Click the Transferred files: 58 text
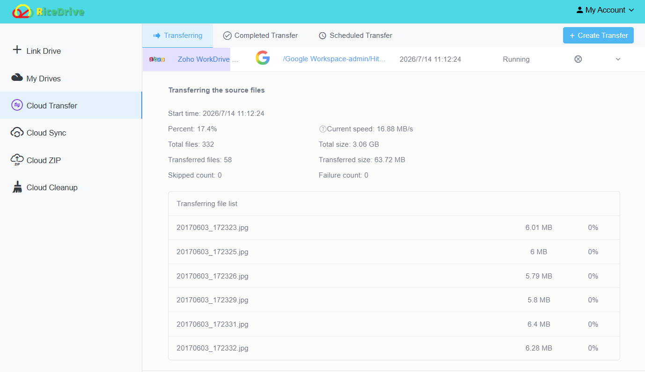 200,160
